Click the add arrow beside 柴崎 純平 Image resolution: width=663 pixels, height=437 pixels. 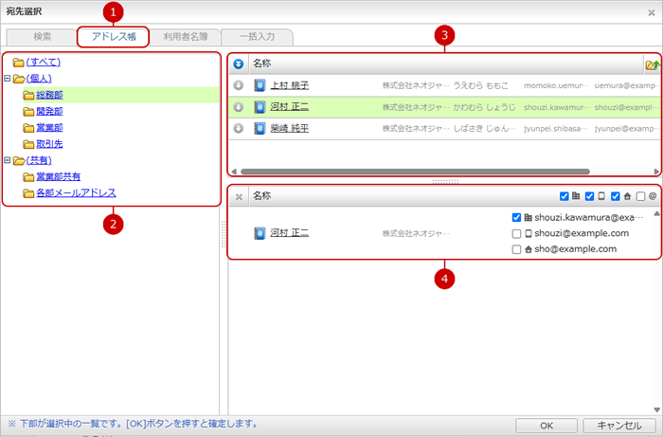tap(238, 128)
